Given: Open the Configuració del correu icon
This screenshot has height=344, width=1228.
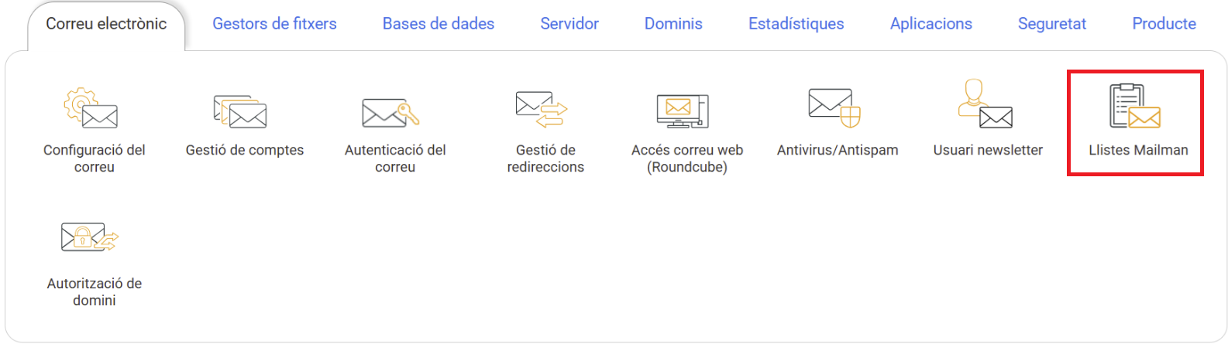Looking at the screenshot, I should (x=91, y=108).
